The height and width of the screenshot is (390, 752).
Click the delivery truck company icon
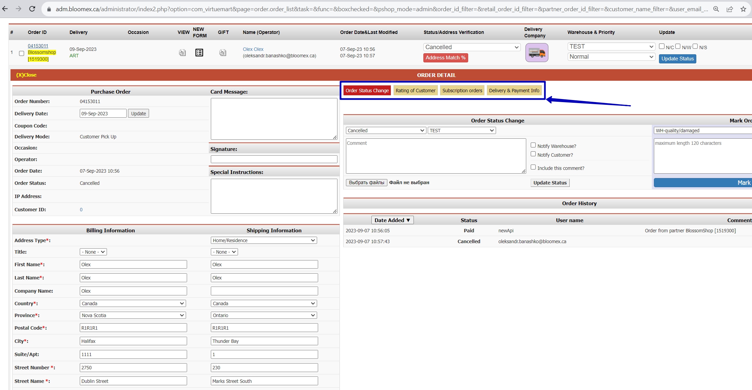[537, 53]
